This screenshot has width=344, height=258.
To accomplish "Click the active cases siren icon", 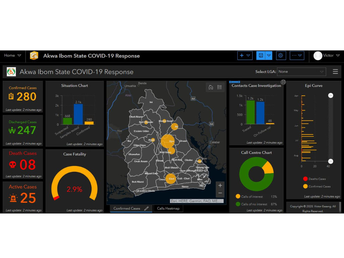I will 13,198.
